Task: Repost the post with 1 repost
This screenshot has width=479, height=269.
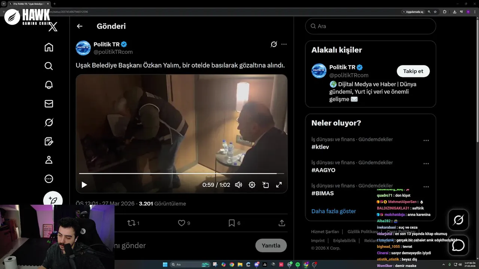Action: (x=133, y=223)
